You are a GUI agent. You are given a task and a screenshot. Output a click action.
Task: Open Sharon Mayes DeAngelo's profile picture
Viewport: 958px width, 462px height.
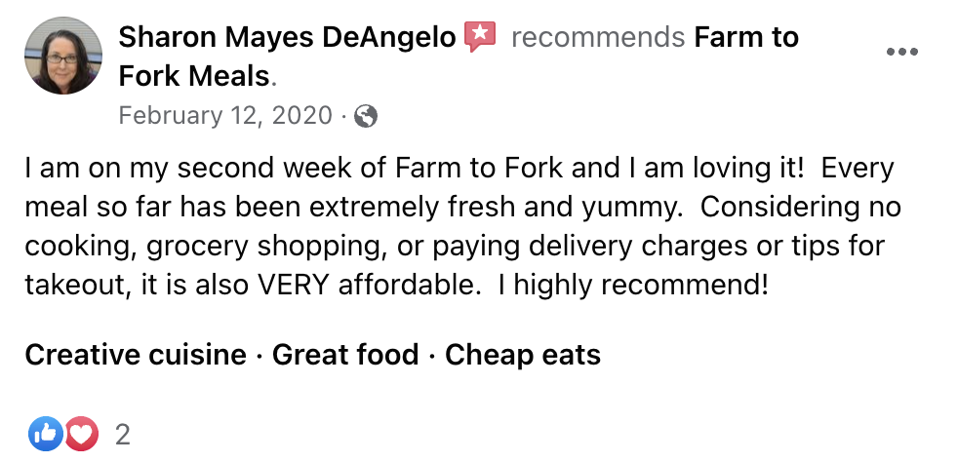pos(63,56)
